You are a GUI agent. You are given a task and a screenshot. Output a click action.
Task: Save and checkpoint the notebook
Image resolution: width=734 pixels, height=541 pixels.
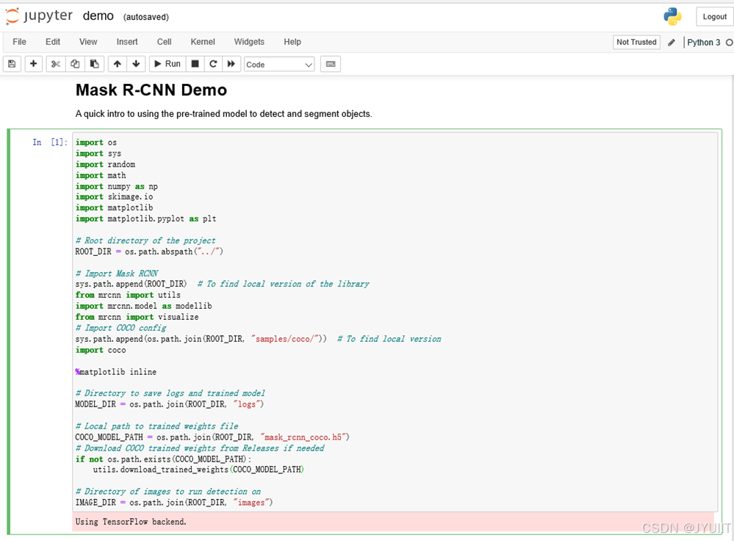click(x=12, y=64)
